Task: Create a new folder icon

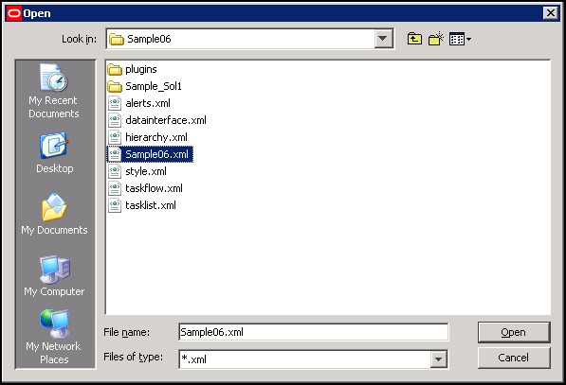Action: coord(436,39)
